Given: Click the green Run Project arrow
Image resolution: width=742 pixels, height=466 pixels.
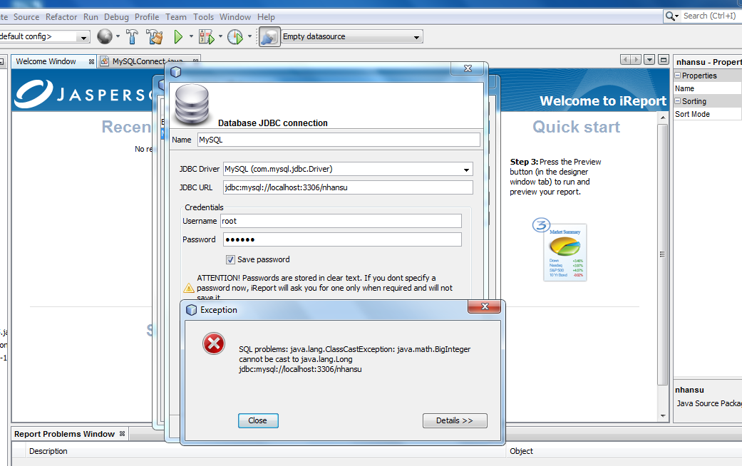Looking at the screenshot, I should (178, 36).
